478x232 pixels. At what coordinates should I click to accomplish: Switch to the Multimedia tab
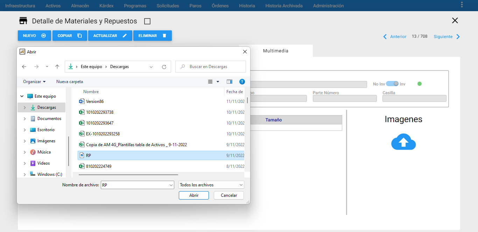[x=276, y=51]
